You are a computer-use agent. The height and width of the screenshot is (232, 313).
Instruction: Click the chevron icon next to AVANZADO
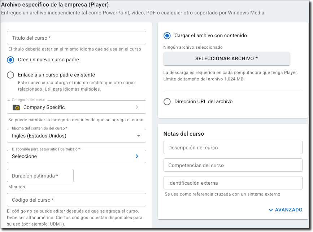(x=271, y=210)
